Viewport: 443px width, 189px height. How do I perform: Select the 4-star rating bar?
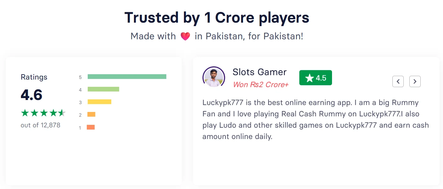pyautogui.click(x=103, y=89)
